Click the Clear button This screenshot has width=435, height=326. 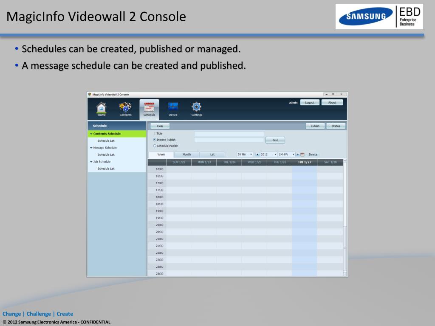point(160,126)
